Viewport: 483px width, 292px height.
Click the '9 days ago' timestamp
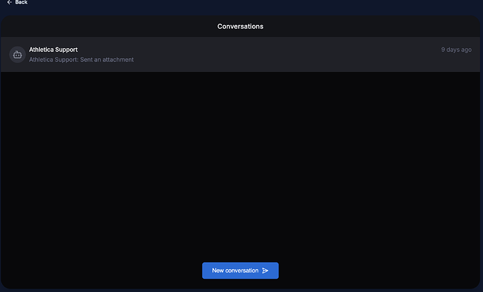click(x=456, y=50)
